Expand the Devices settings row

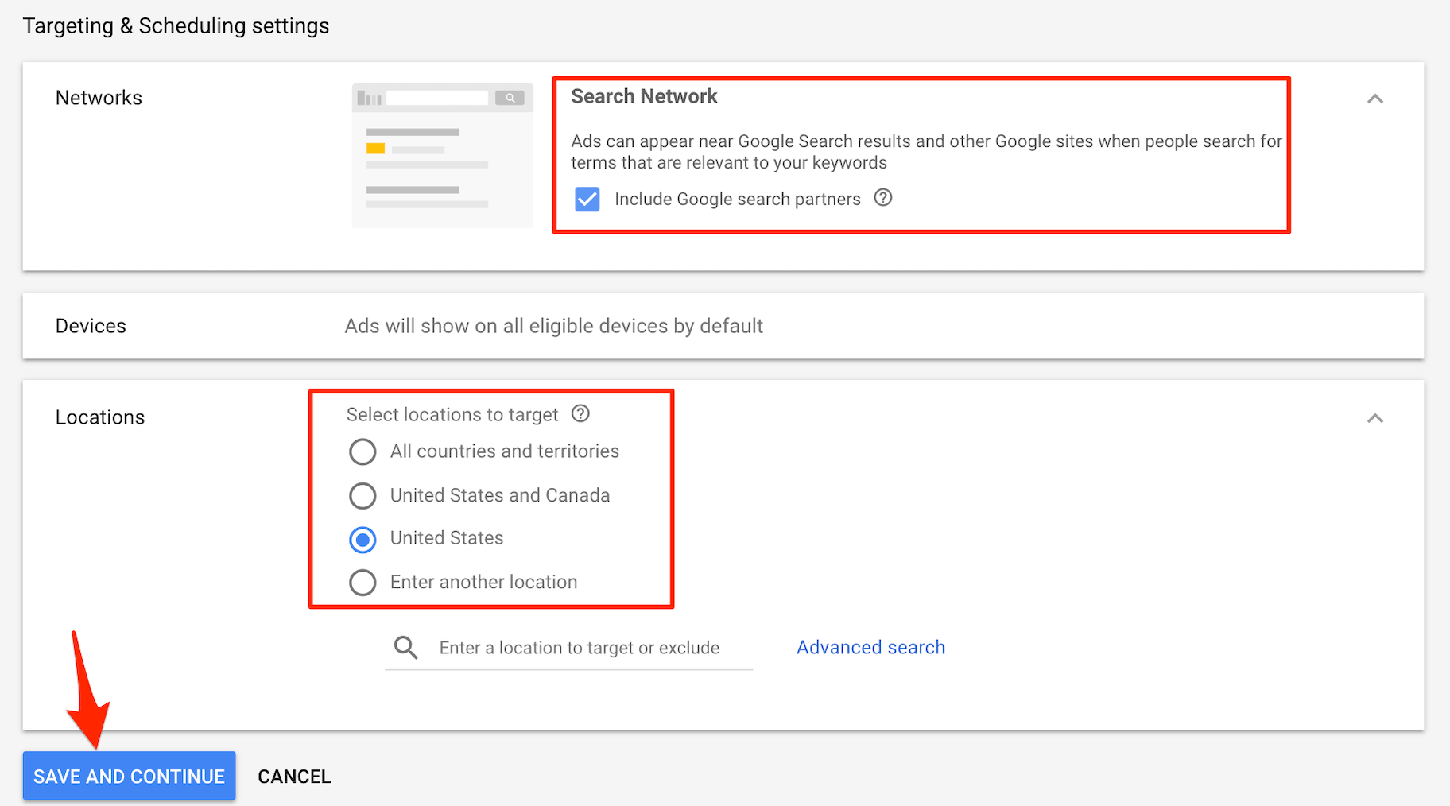(723, 326)
